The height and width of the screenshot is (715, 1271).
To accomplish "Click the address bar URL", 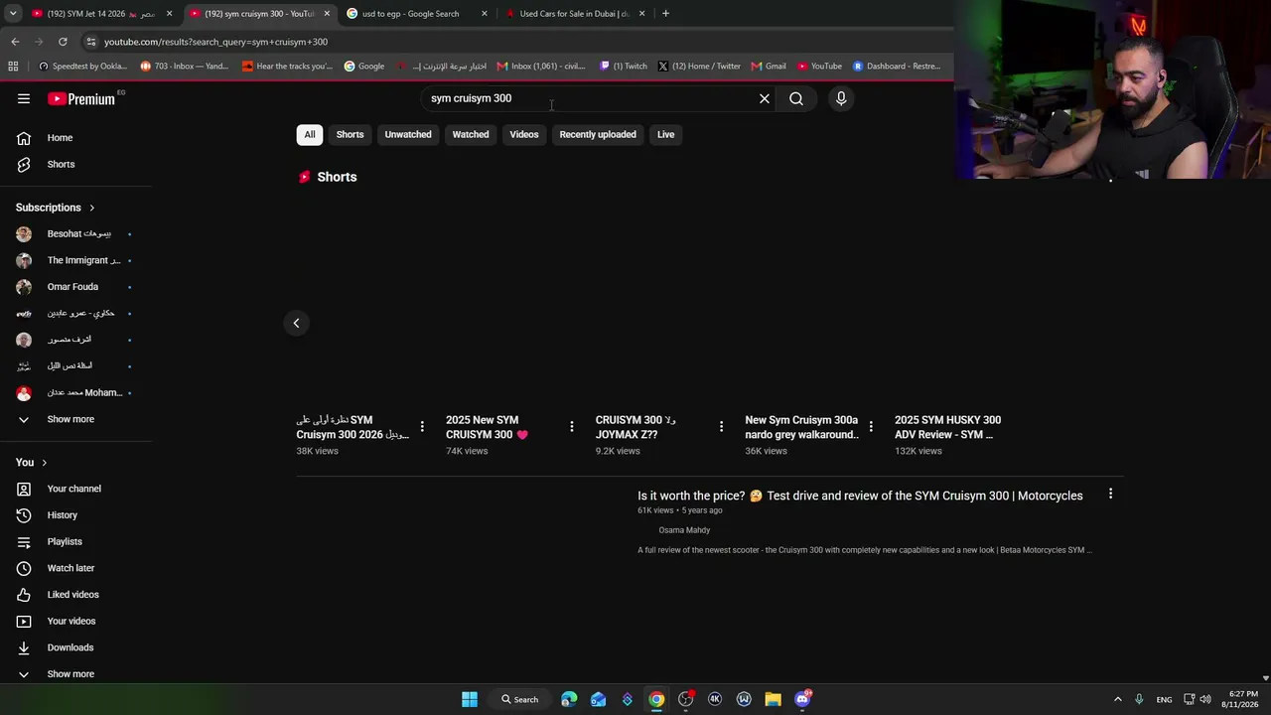I will pos(215,42).
